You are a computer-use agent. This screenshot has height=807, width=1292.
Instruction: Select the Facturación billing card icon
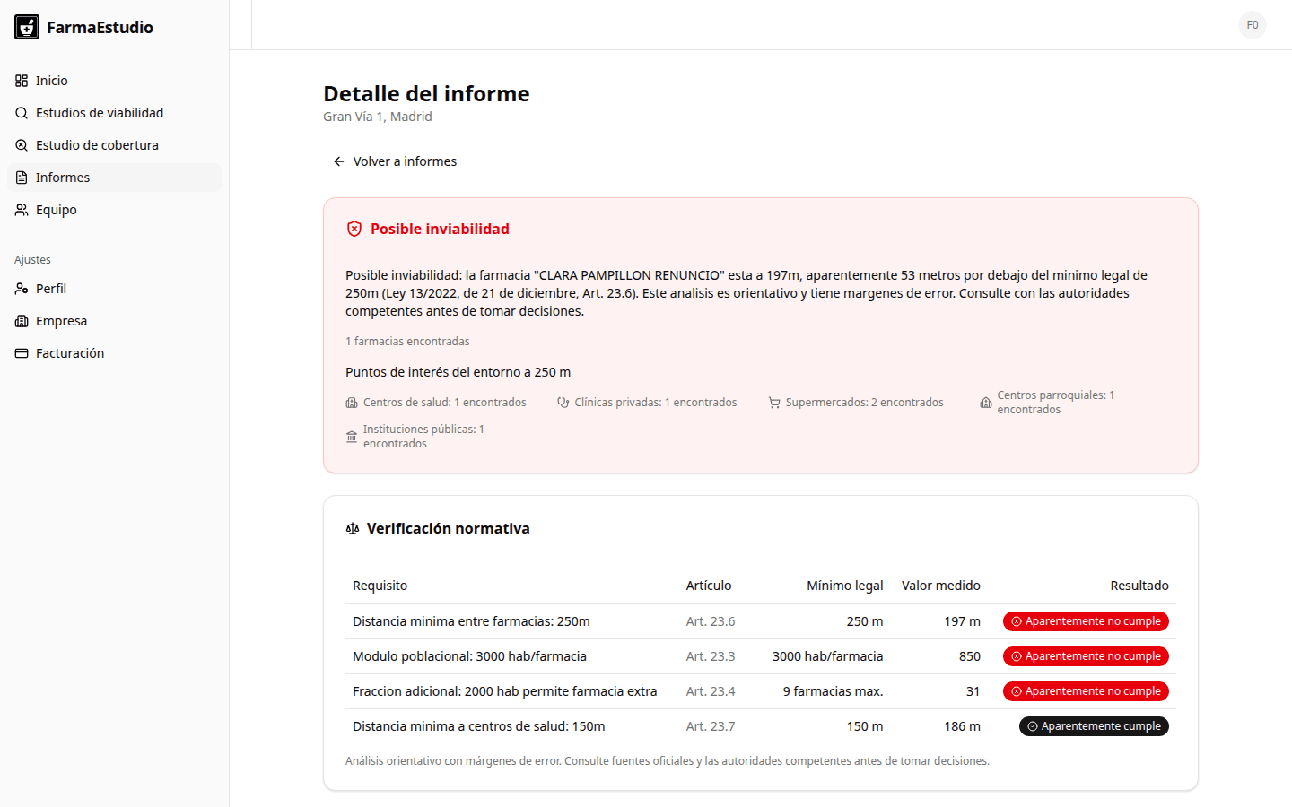pyautogui.click(x=20, y=352)
